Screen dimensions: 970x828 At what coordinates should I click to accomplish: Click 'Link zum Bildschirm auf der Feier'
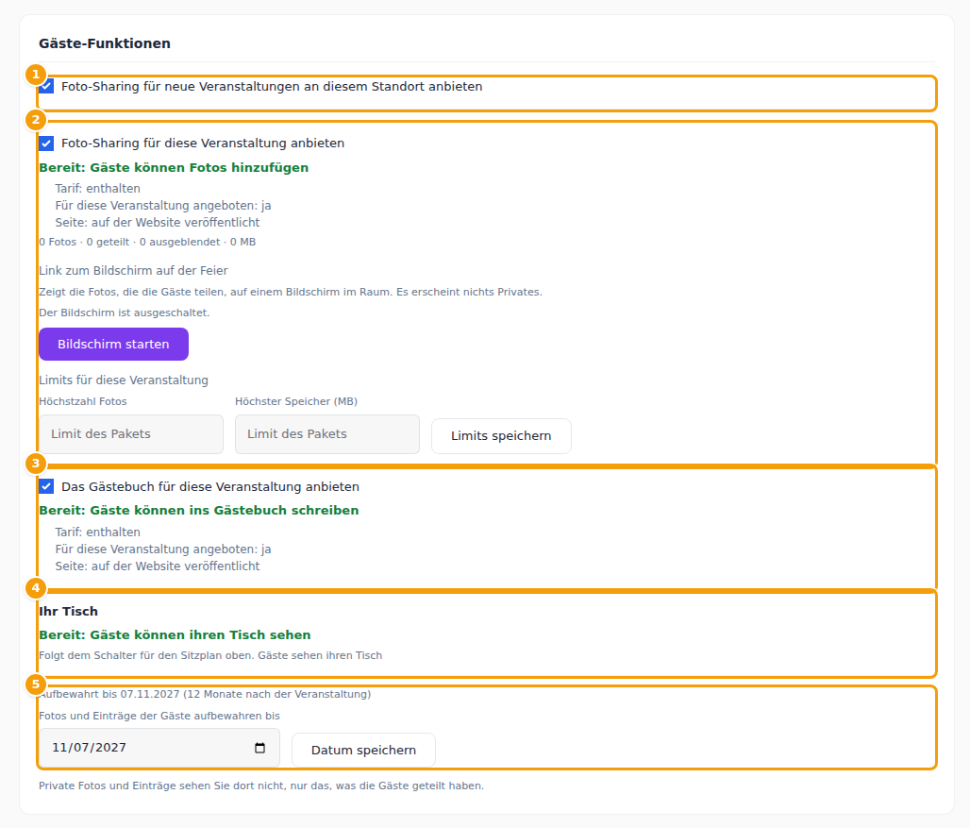point(134,270)
